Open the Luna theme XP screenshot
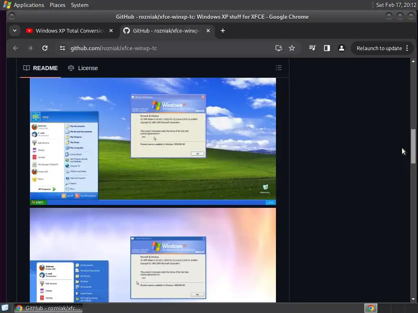Viewport: 418px width, 313px height. pos(153,141)
